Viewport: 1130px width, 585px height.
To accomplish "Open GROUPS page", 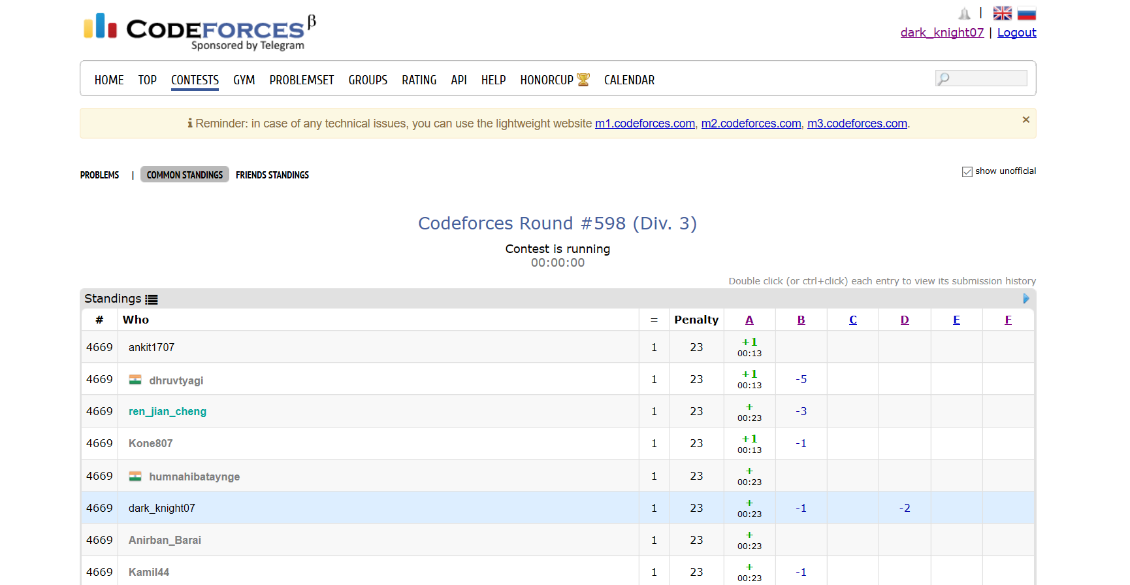I will [x=368, y=80].
